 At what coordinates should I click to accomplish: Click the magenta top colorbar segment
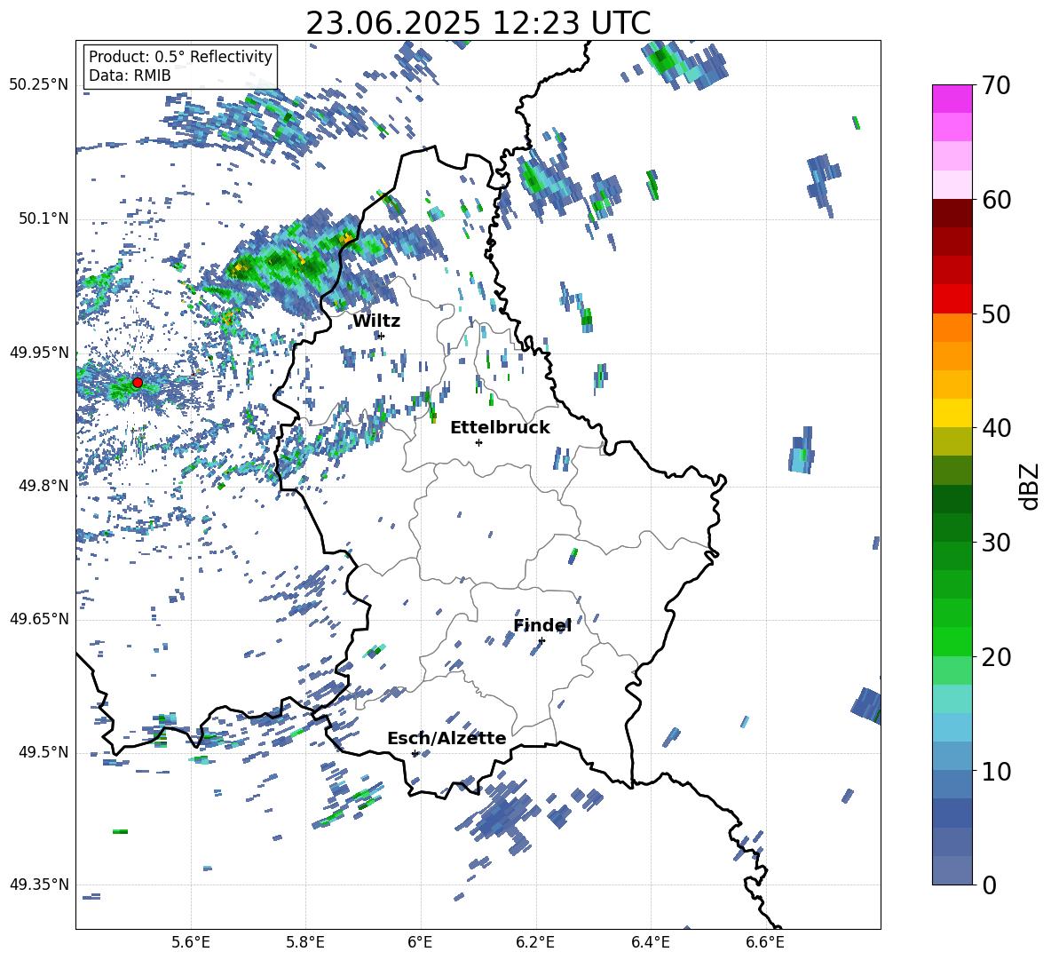click(952, 99)
